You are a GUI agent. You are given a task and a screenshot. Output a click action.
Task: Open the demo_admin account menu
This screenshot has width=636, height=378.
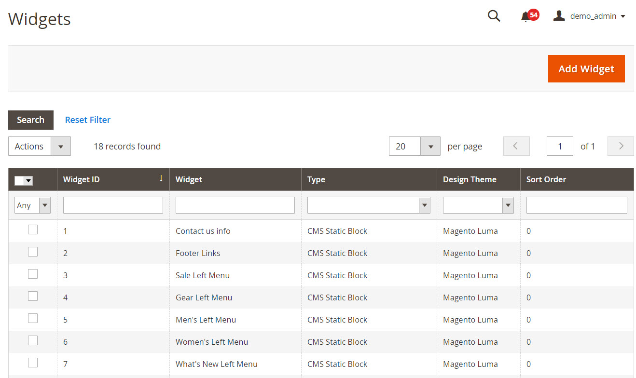pos(589,16)
